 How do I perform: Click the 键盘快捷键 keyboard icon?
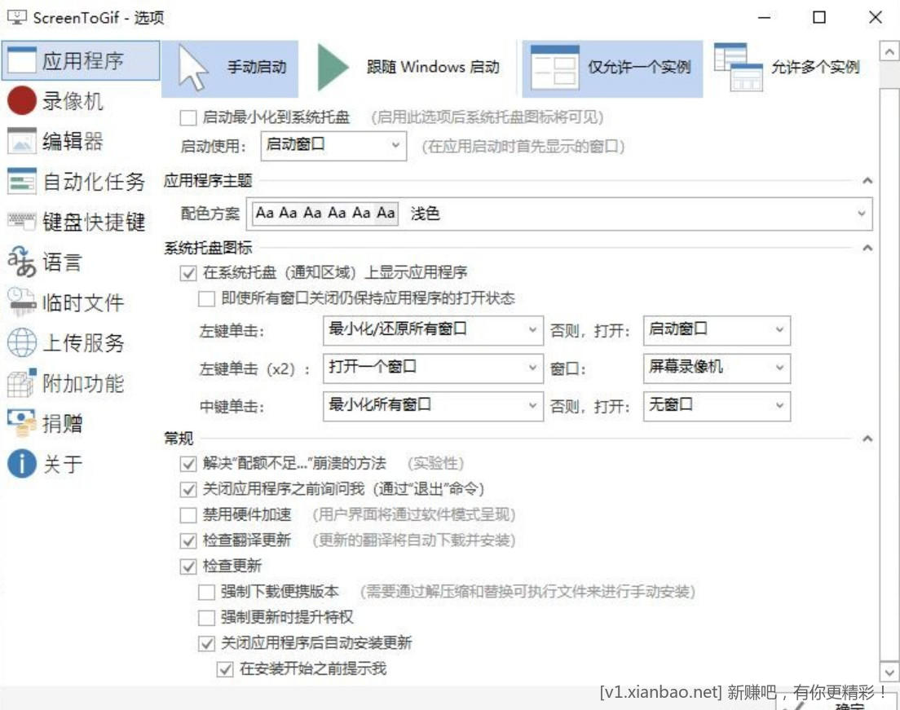tap(22, 221)
